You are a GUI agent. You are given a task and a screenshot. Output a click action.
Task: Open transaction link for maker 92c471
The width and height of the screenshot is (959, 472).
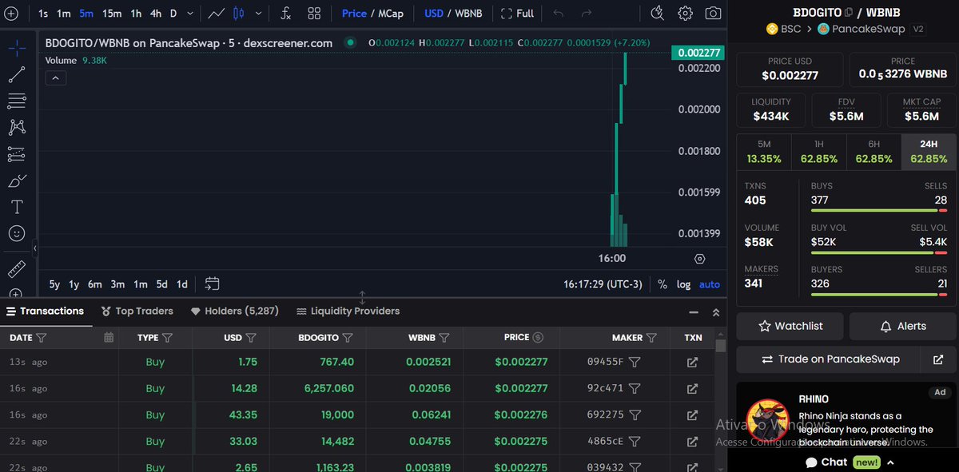(692, 388)
